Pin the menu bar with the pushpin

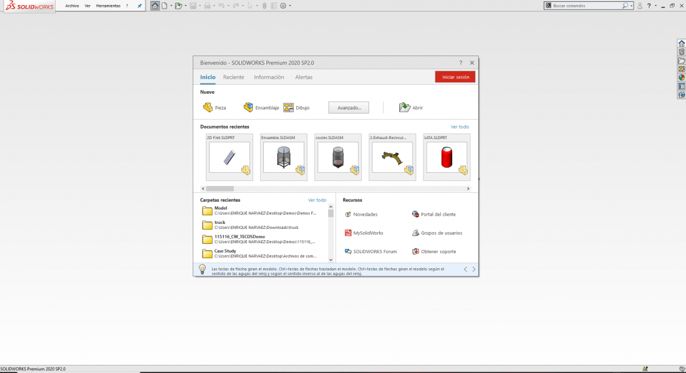(140, 6)
